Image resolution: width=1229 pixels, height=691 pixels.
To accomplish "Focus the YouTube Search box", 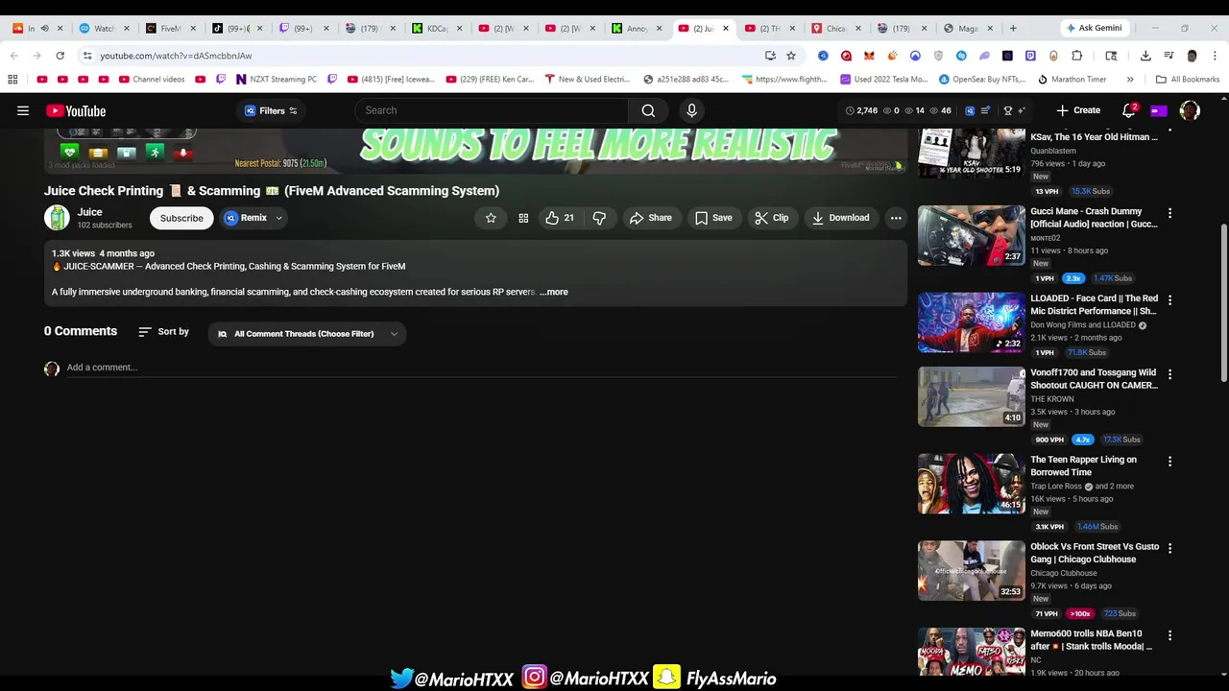I will (492, 110).
